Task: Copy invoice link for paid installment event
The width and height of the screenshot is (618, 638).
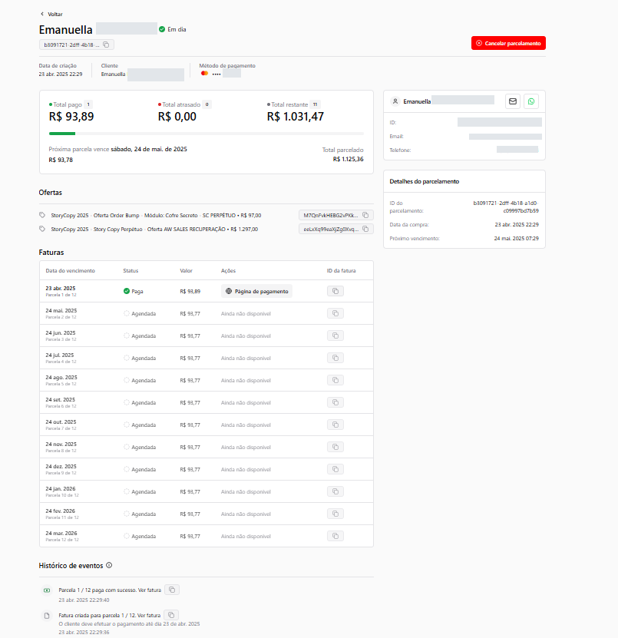Action: coord(172,590)
